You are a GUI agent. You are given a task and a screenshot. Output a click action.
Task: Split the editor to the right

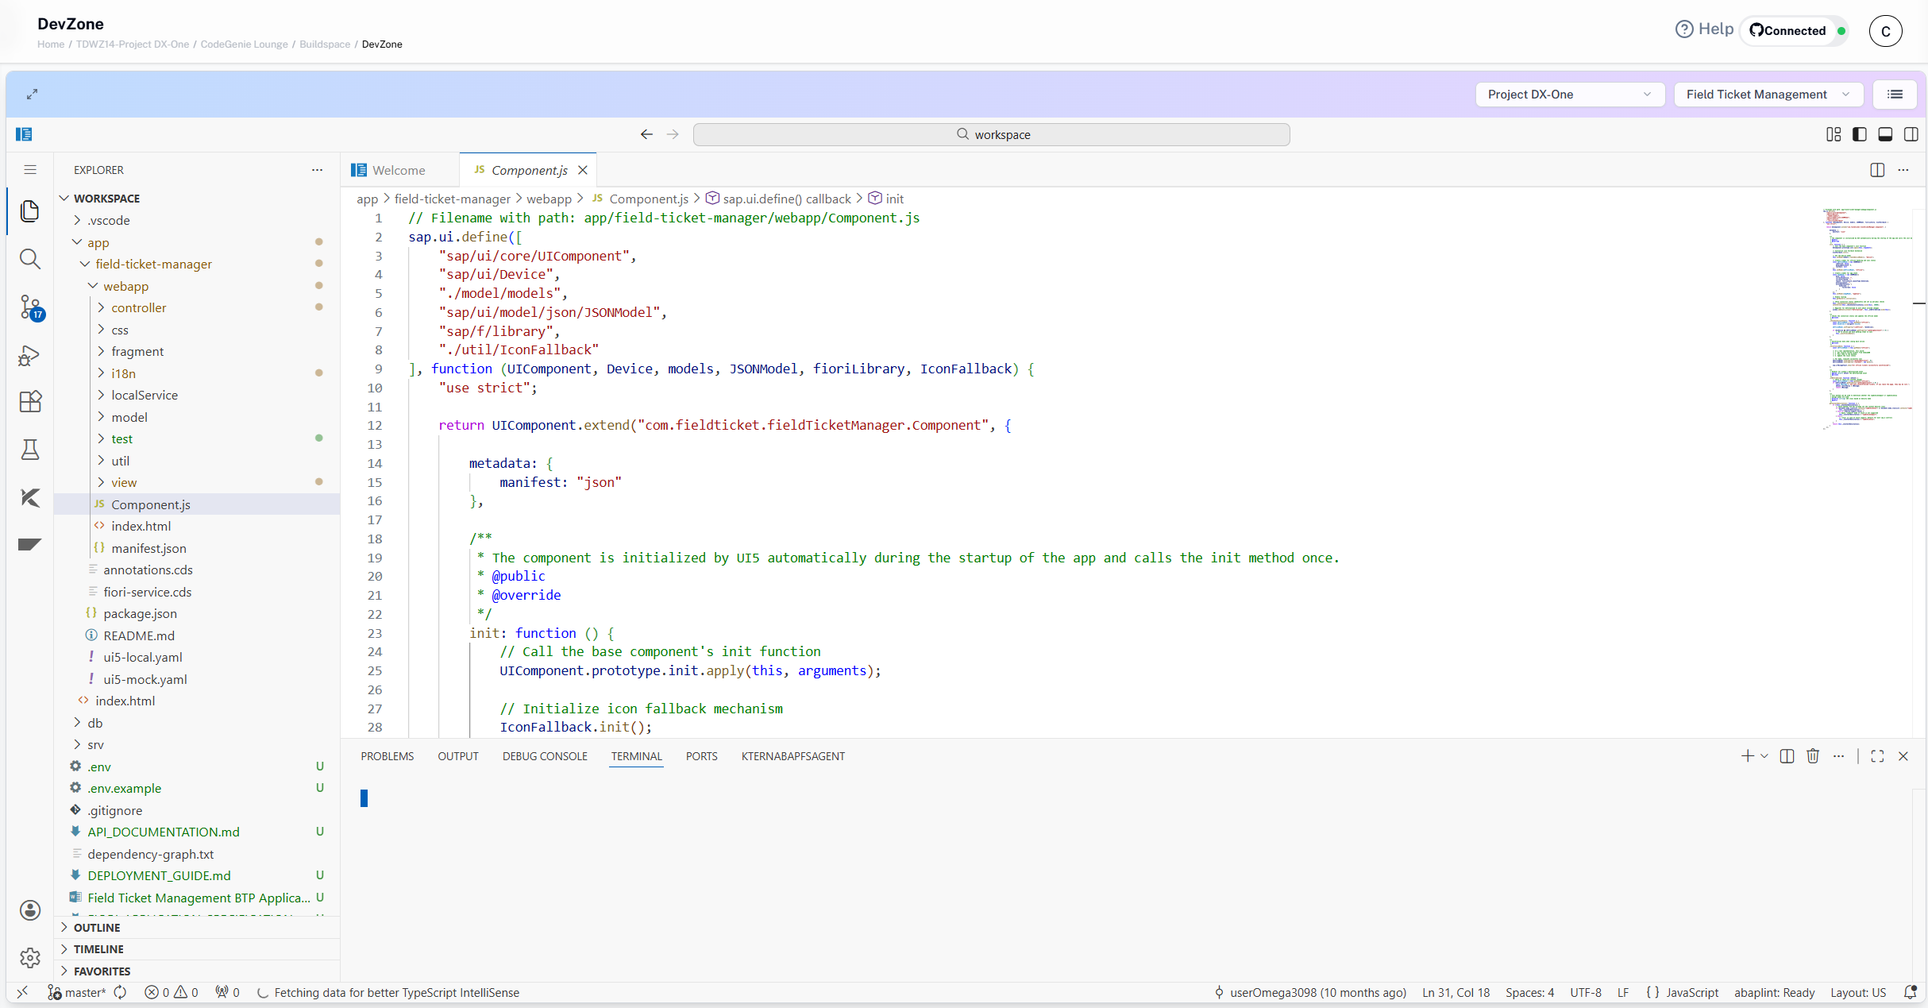[1877, 170]
